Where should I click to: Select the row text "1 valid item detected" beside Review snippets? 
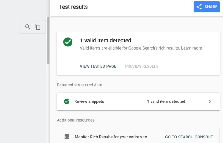pos(166,101)
